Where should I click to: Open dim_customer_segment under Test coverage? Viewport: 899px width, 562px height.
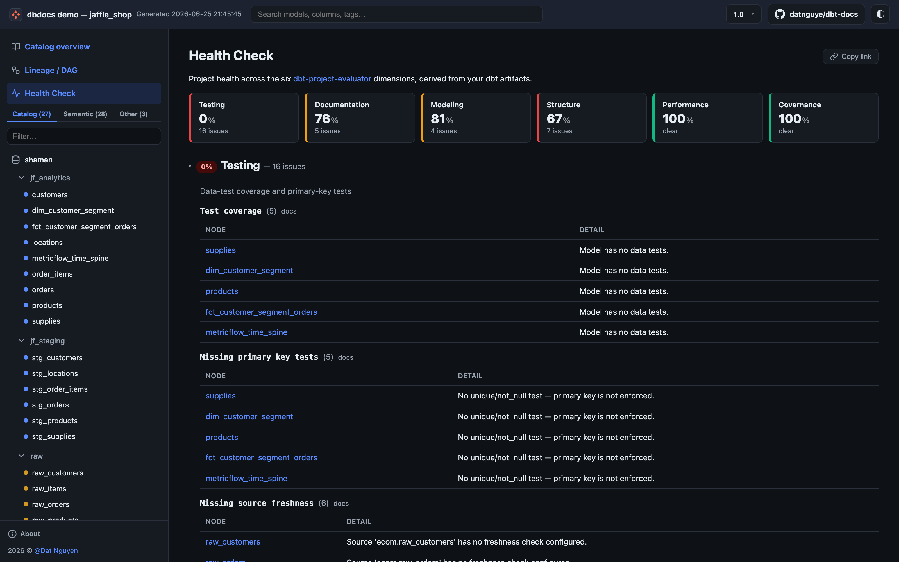click(249, 271)
